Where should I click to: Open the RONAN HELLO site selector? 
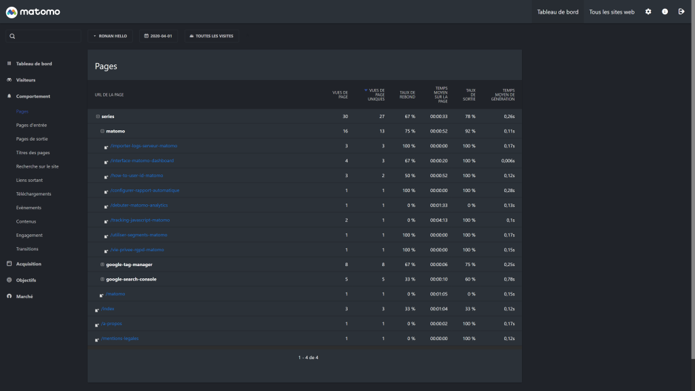(x=110, y=36)
